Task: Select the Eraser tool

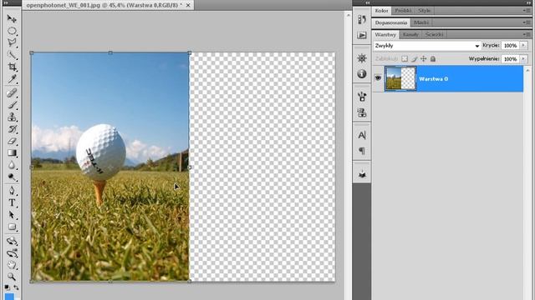Action: click(12, 141)
